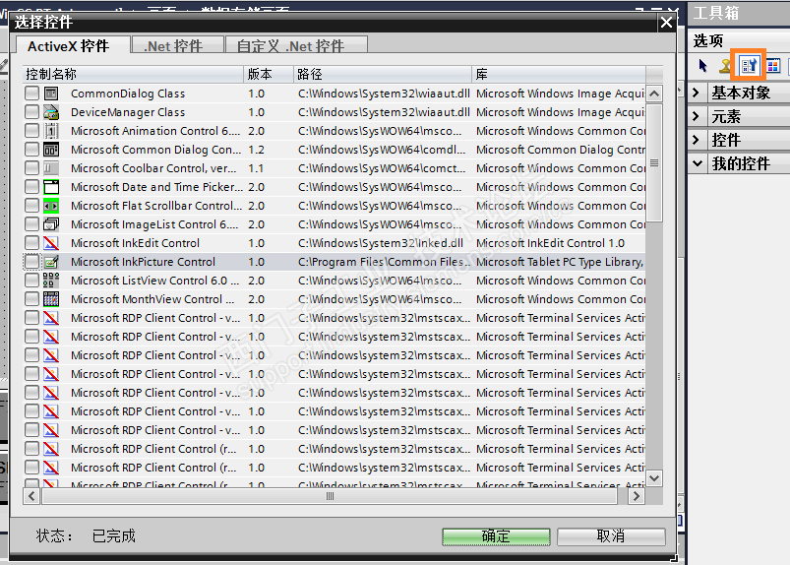Screen dimensions: 790x565
Task: Close the 选择控件 dialog
Action: [x=666, y=23]
